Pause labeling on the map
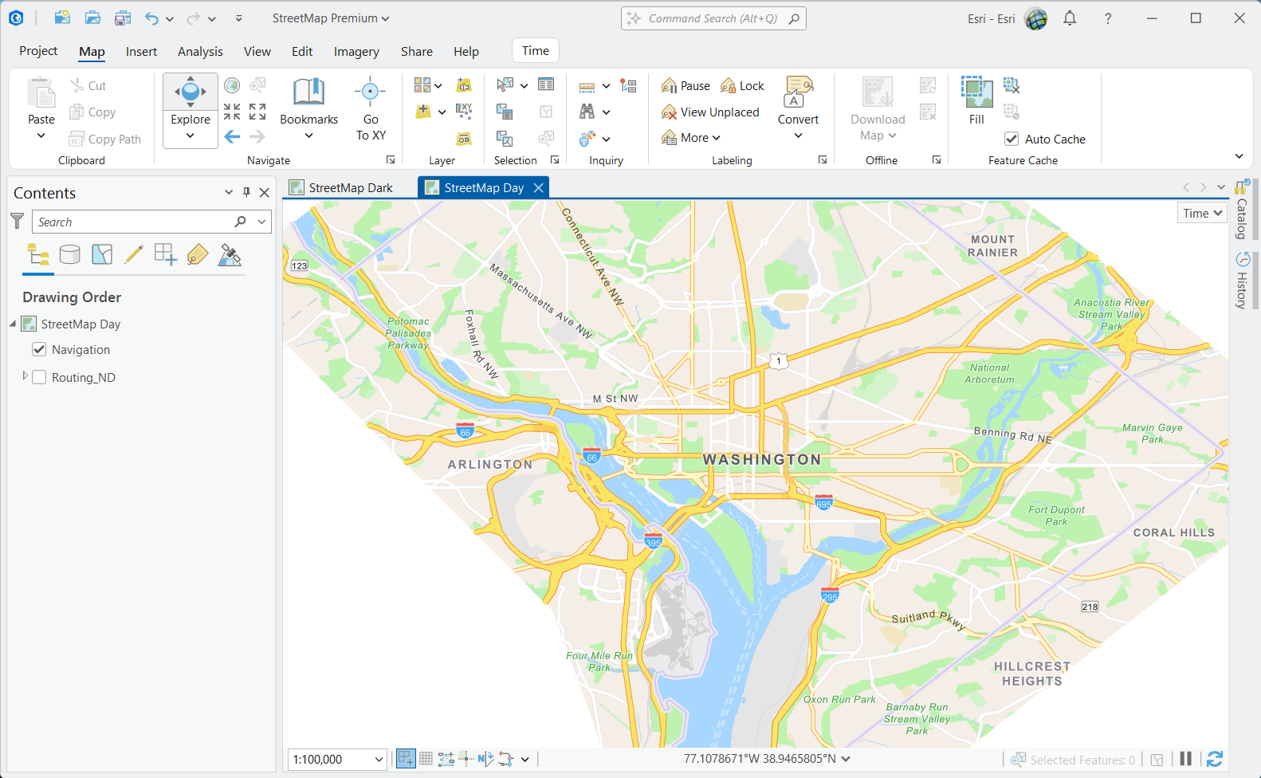The image size is (1261, 778). (685, 86)
